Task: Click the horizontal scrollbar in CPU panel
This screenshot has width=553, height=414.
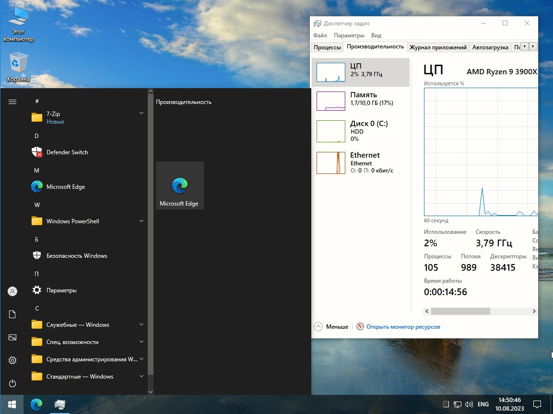Action: (x=460, y=311)
